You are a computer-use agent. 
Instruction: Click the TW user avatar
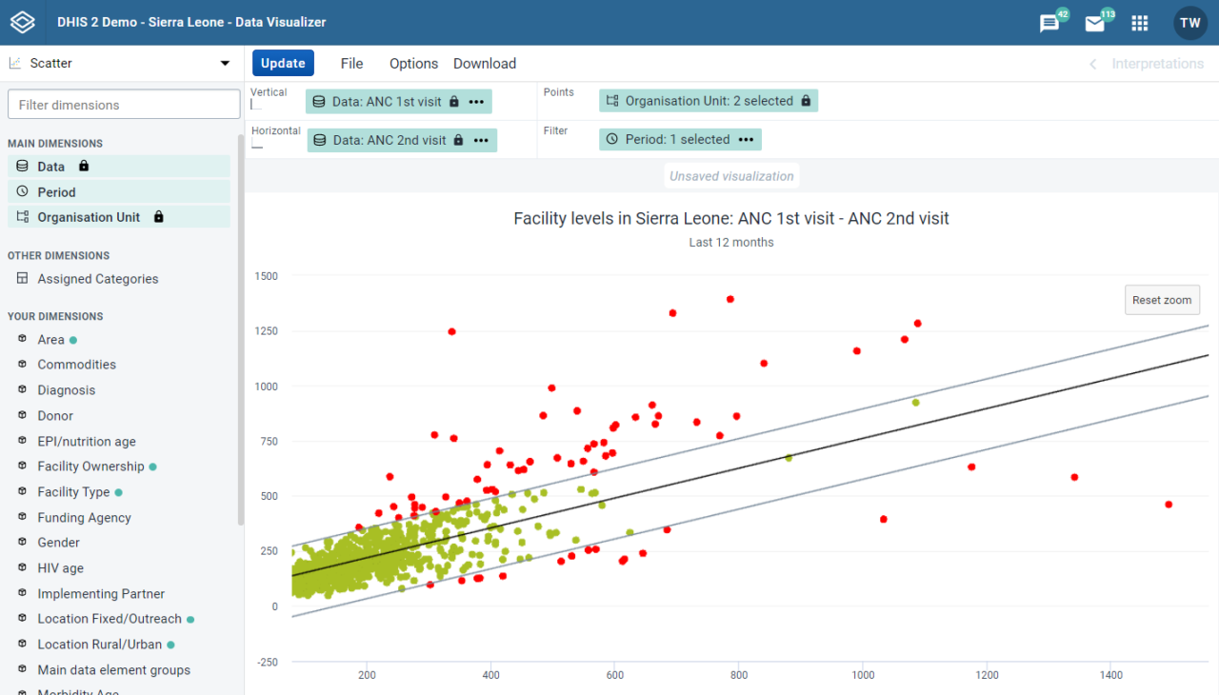pyautogui.click(x=1189, y=21)
